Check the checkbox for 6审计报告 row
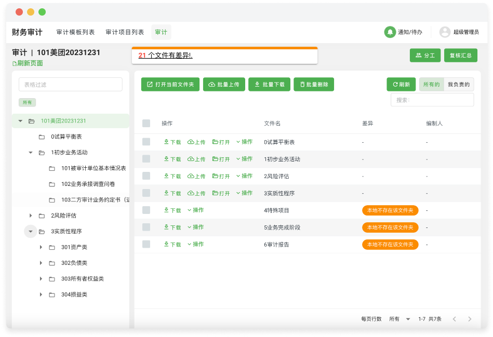Image resolution: width=493 pixels, height=337 pixels. (146, 244)
